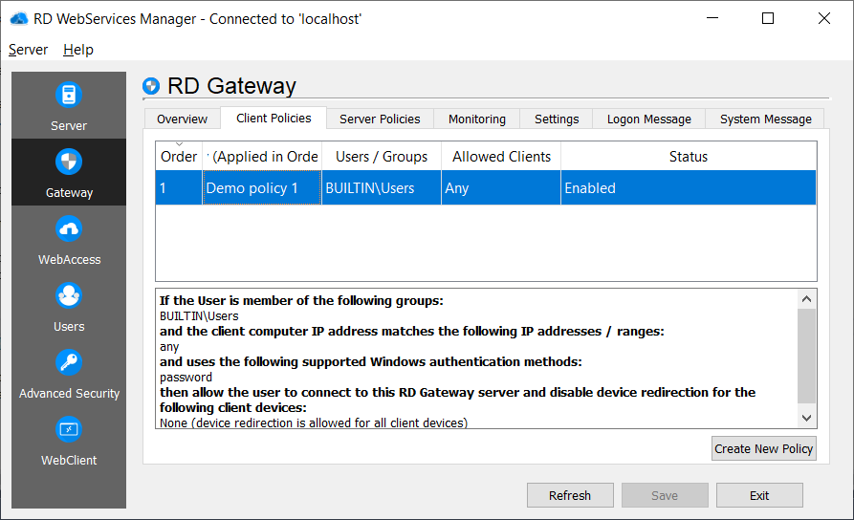Open the Monitoring tab
This screenshot has height=520, width=854.
tap(476, 119)
